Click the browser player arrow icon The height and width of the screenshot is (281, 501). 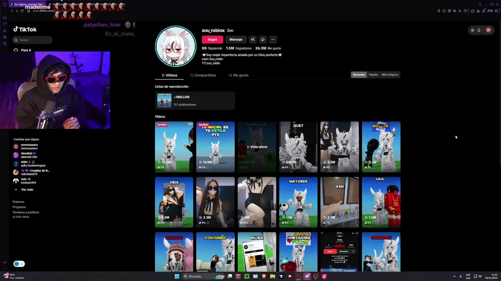(x=460, y=11)
